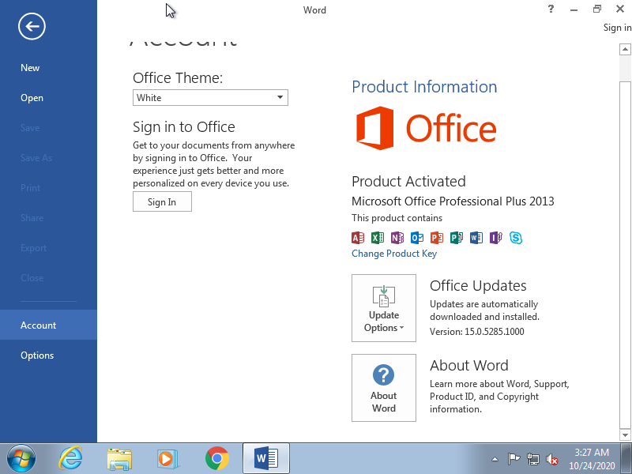Click the Lync/Skype app icon
The image size is (632, 474).
point(516,238)
